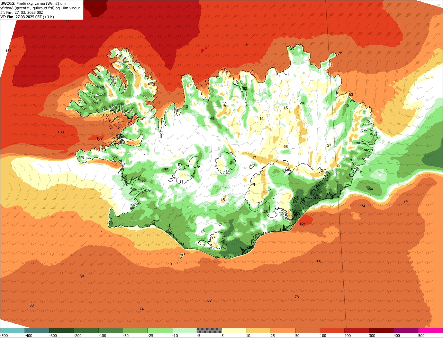Screen dimensions: 443x338
Task: Click the map value 26
Action: 286,147
